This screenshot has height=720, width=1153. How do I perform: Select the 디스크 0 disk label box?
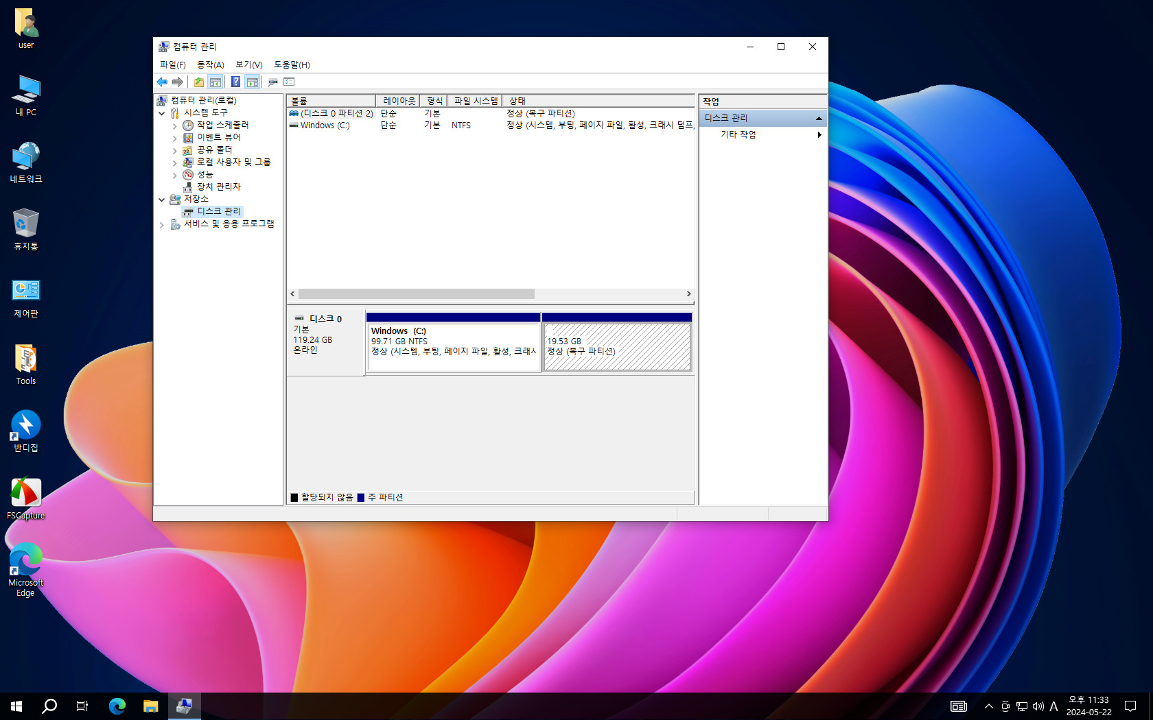coord(325,341)
